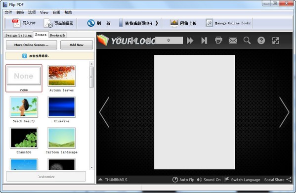Select the Autumn leaves scene
The height and width of the screenshot is (193, 296).
62,79
